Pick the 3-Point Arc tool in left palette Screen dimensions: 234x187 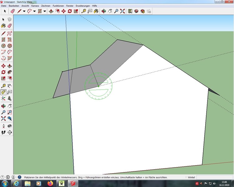3,58
